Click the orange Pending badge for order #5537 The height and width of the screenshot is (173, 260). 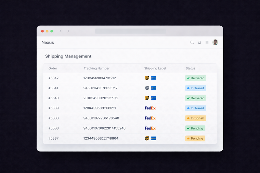point(195,138)
